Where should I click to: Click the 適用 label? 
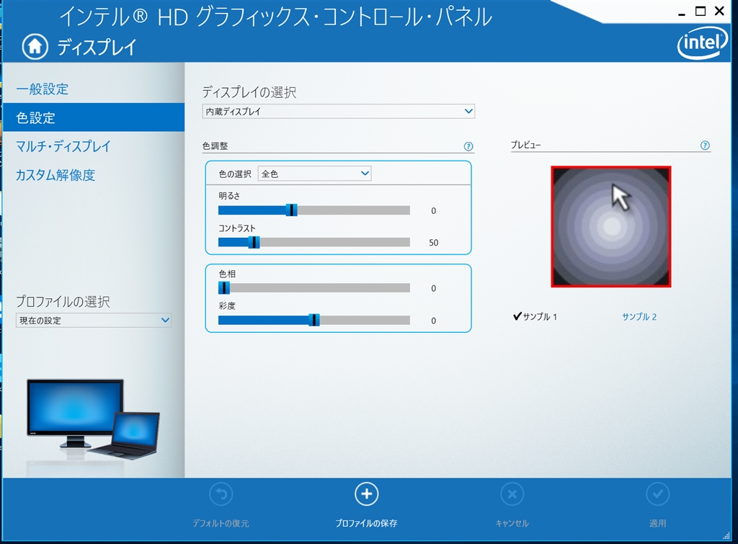point(657,523)
